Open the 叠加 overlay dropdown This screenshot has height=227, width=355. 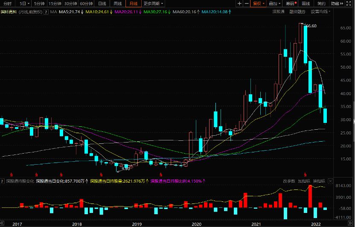[x=274, y=3]
